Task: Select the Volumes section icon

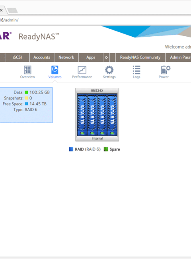Action: [x=55, y=70]
